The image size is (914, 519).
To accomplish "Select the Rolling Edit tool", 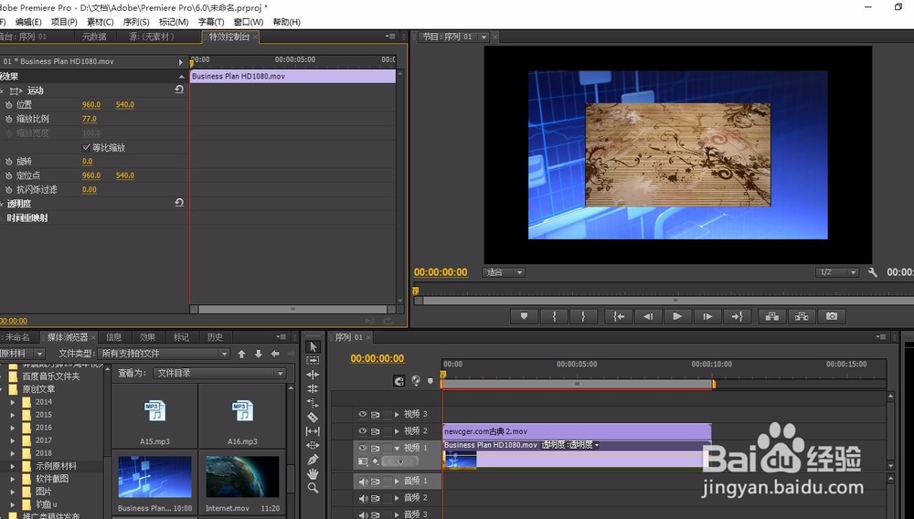I will 313,388.
